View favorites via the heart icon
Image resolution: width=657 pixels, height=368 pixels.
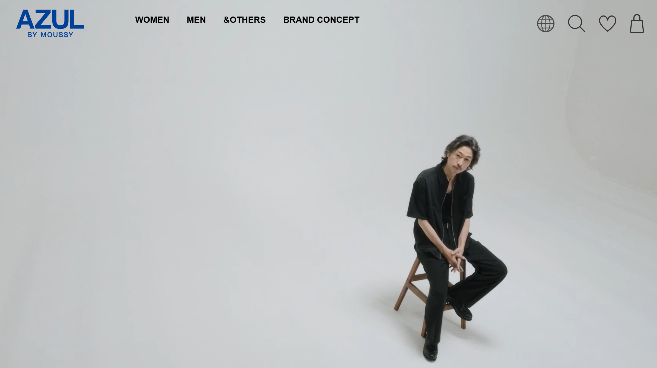pyautogui.click(x=607, y=24)
